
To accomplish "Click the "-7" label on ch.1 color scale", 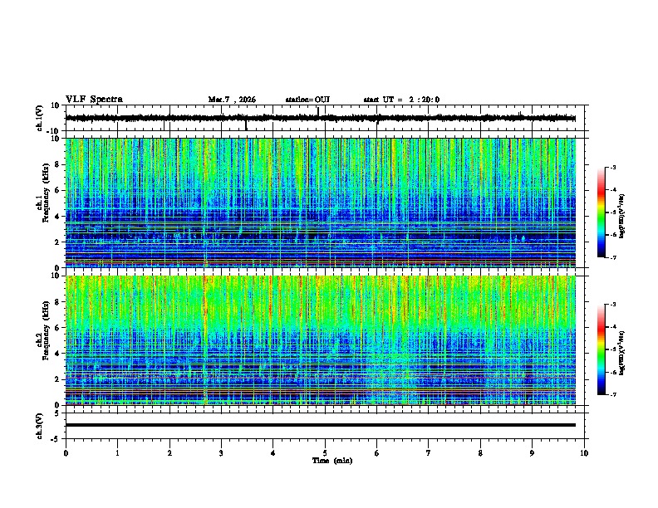I will click(612, 257).
